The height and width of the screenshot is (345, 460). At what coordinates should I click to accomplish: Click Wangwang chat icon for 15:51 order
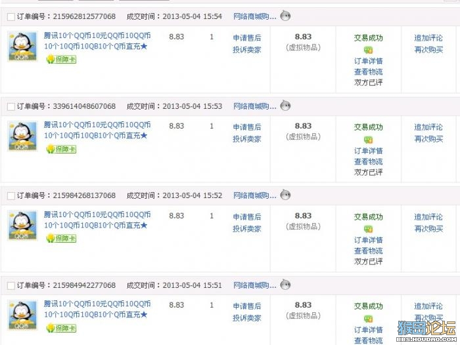(x=285, y=285)
